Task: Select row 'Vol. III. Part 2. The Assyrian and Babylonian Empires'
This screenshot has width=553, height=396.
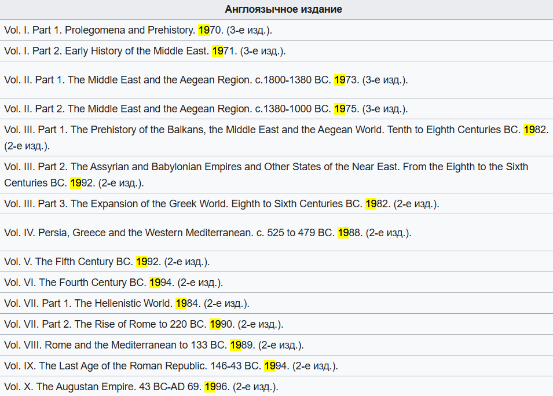Action: click(277, 174)
